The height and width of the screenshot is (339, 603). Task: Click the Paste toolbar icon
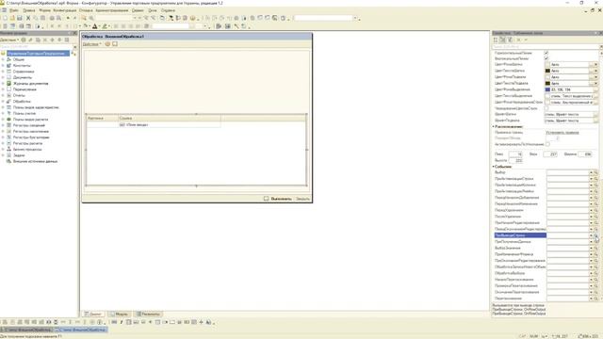tap(42, 18)
